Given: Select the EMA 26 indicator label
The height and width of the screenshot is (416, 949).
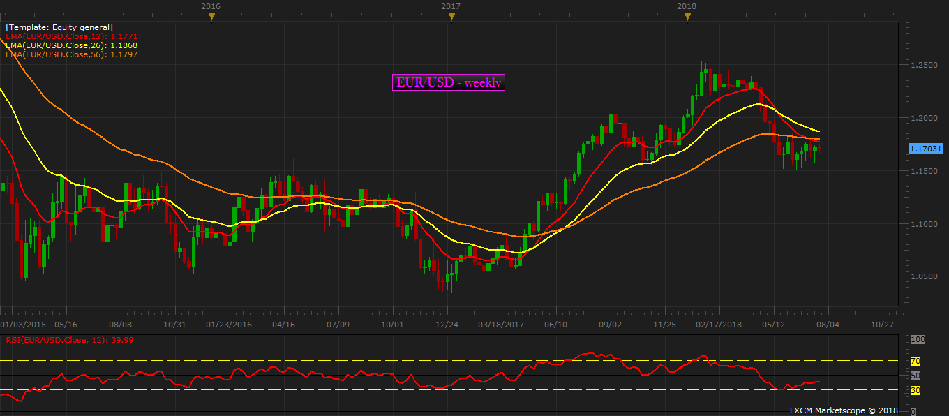Looking at the screenshot, I should (x=71, y=45).
